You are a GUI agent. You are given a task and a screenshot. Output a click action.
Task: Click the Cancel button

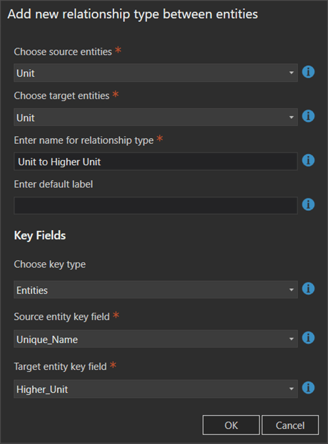[290, 425]
